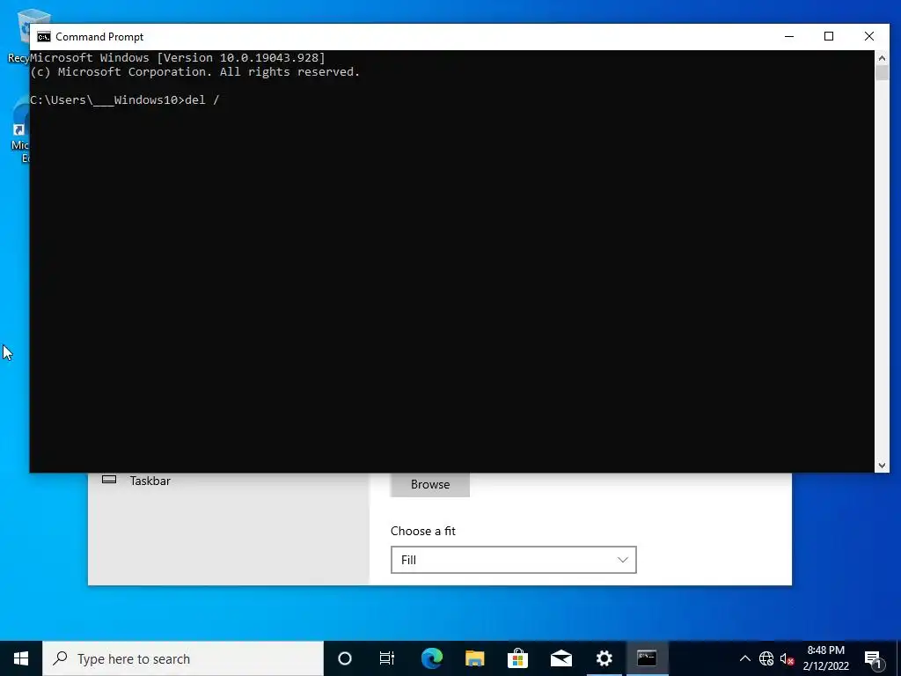The height and width of the screenshot is (676, 901).
Task: Minimize the Command Prompt window
Action: pyautogui.click(x=789, y=37)
